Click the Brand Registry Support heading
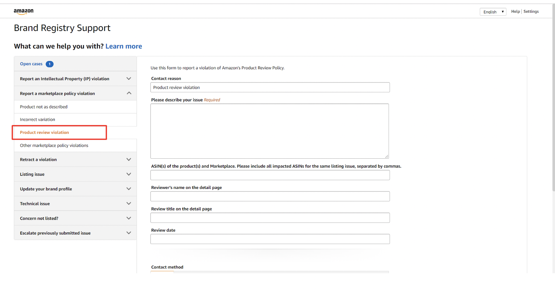Viewport: 555px width, 294px height. 62,28
